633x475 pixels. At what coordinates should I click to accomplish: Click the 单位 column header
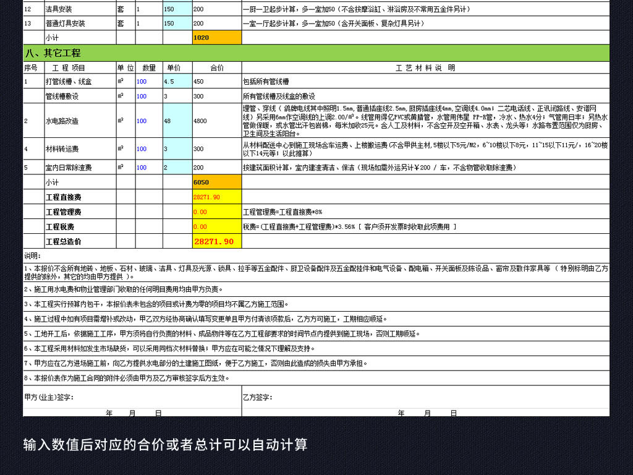coord(125,68)
